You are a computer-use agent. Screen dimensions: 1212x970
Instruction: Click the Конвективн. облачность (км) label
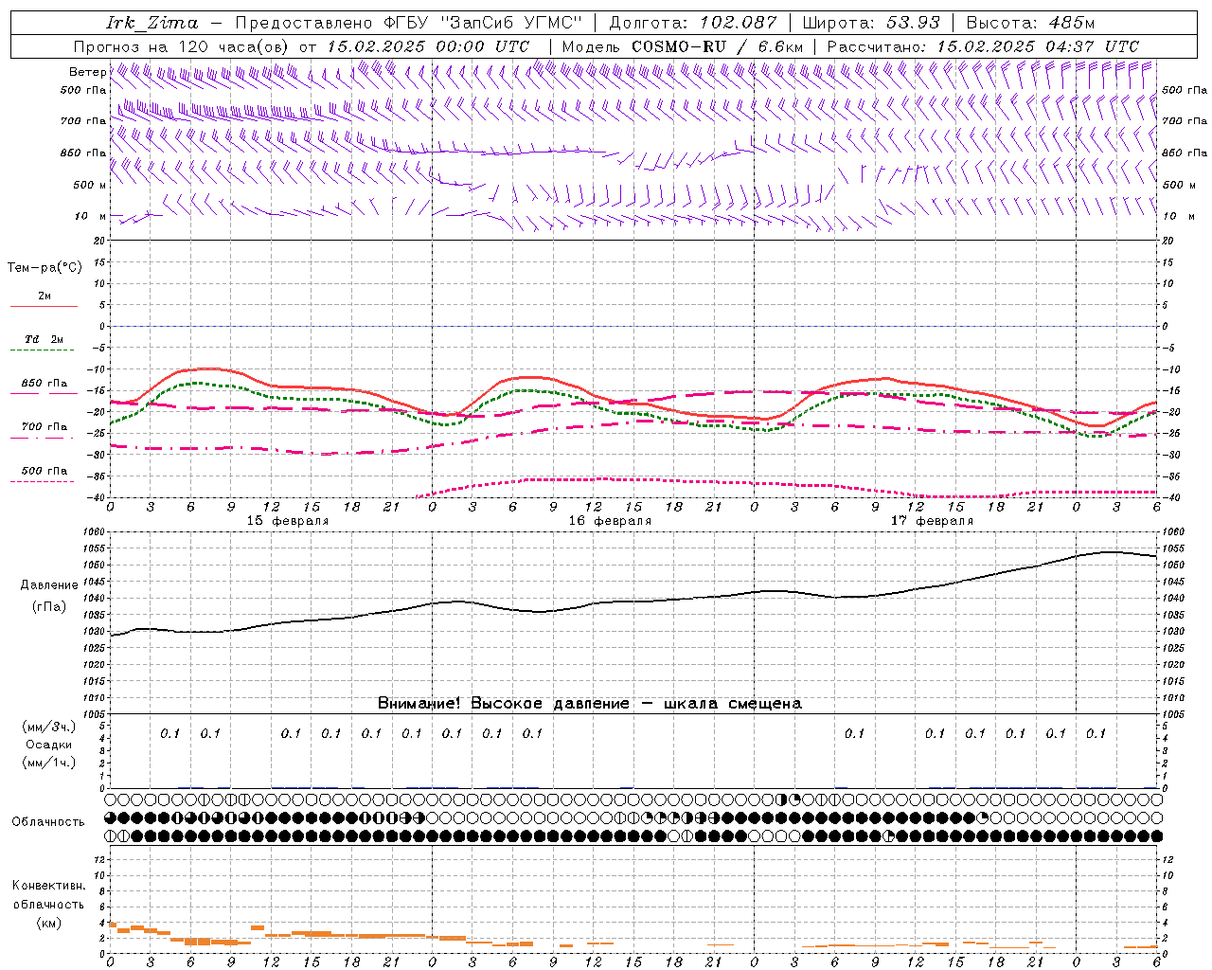coord(48,904)
